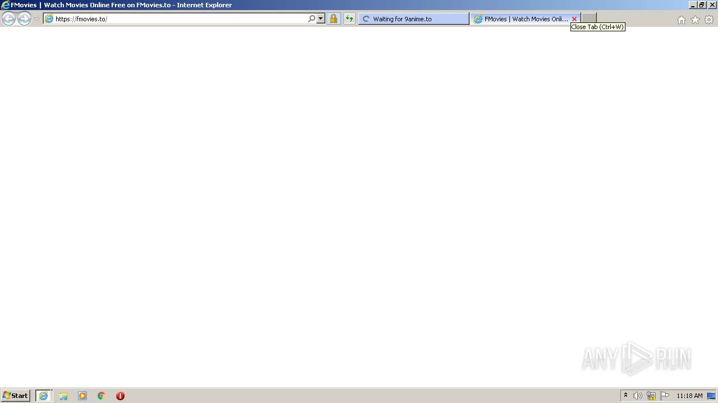Open File Explorer folder from taskbar
The image size is (718, 403).
pyautogui.click(x=63, y=396)
